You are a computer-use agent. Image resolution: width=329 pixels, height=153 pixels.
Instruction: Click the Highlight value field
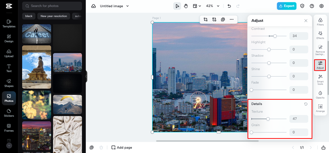coord(299,49)
